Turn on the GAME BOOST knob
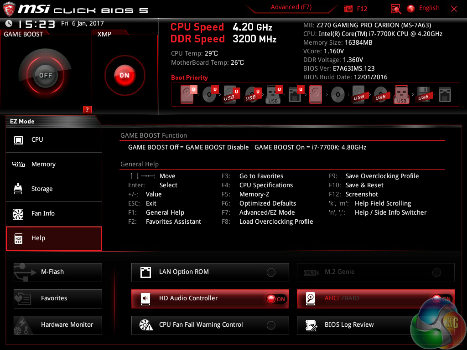The image size is (467, 350). click(45, 75)
